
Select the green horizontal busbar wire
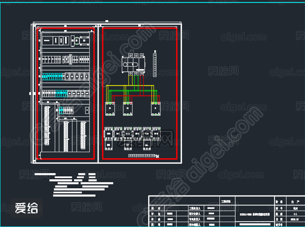133,90
